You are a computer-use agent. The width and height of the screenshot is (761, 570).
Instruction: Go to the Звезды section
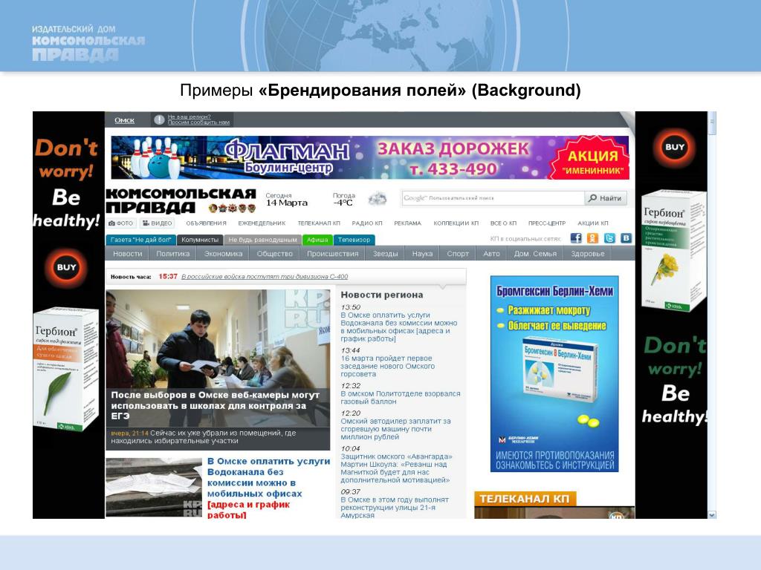tap(386, 254)
